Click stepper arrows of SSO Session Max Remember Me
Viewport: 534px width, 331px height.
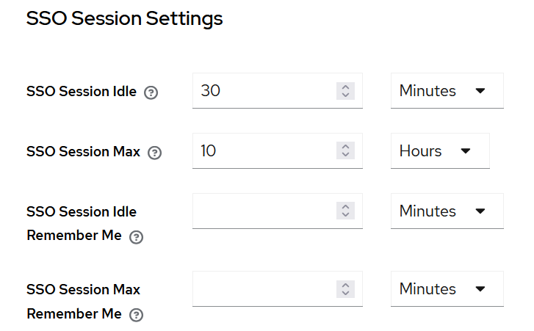tap(345, 288)
